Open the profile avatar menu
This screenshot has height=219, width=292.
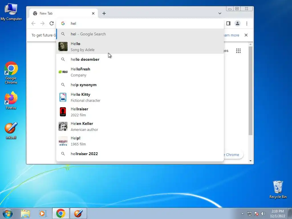point(238,23)
